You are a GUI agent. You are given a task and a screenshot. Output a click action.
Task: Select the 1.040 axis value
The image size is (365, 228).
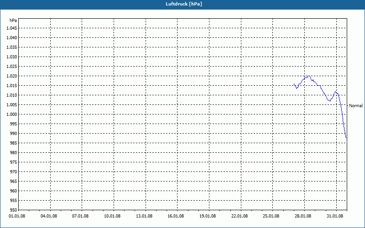click(12, 38)
